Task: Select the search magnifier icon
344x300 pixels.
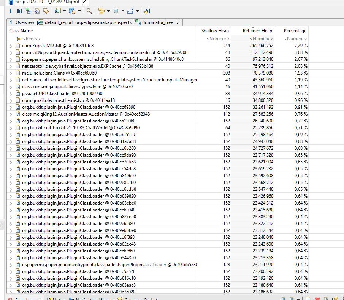Action: pyautogui.click(x=90, y=11)
